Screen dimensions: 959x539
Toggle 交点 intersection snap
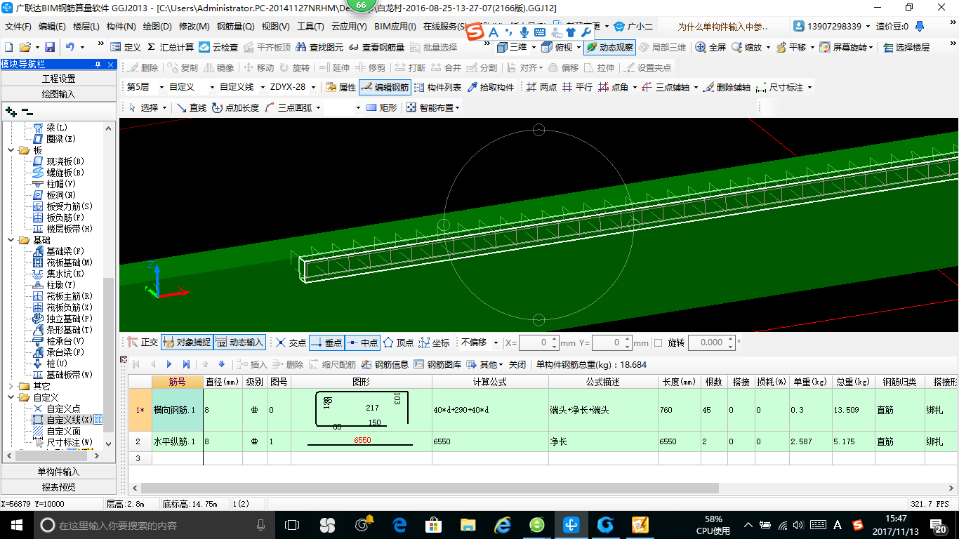click(x=291, y=342)
